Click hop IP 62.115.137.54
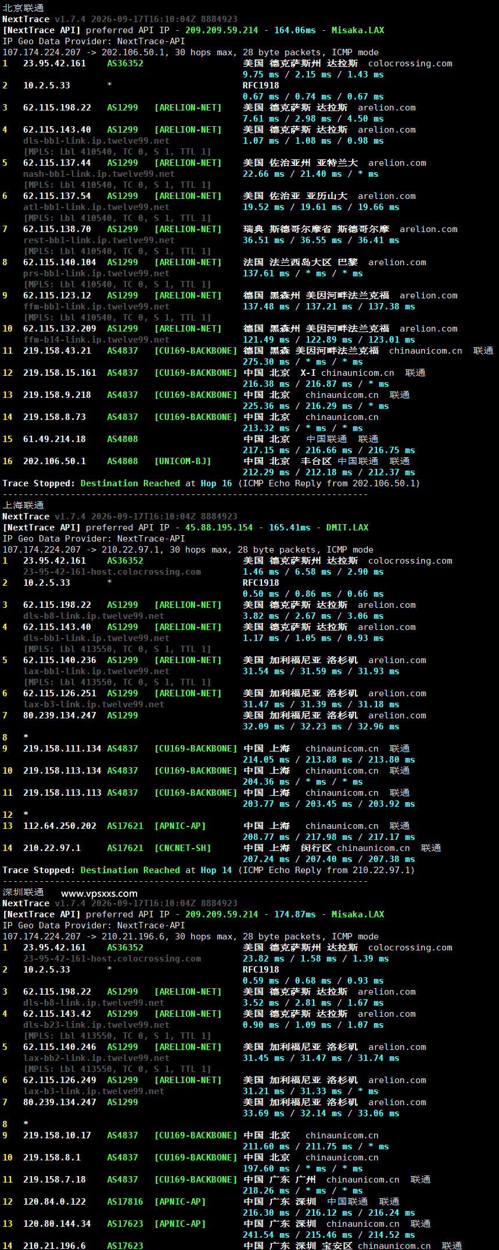 pyautogui.click(x=57, y=196)
